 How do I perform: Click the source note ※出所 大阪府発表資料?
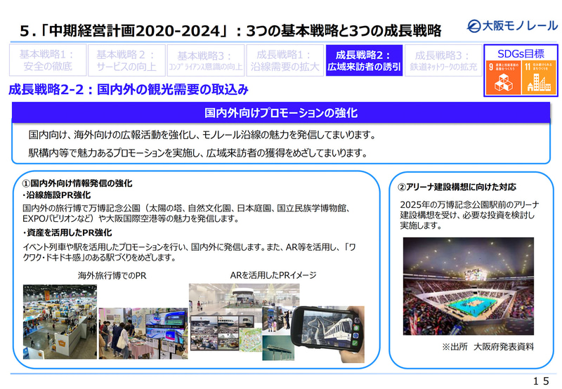click(x=488, y=347)
